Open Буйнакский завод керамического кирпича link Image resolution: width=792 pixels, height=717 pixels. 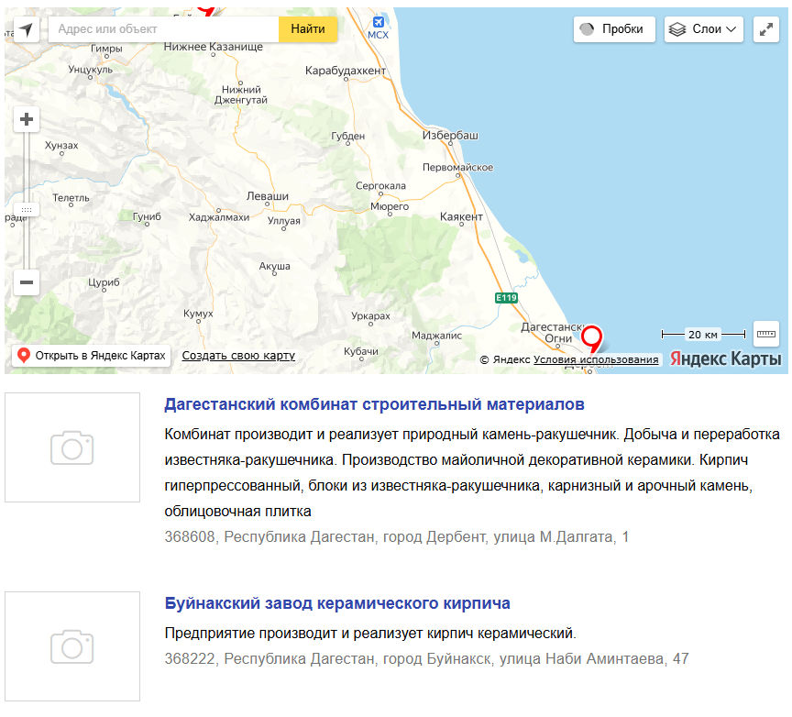click(x=337, y=603)
